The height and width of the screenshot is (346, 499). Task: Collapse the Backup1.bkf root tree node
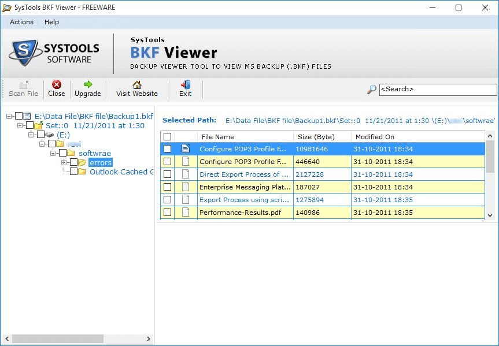tap(9, 117)
